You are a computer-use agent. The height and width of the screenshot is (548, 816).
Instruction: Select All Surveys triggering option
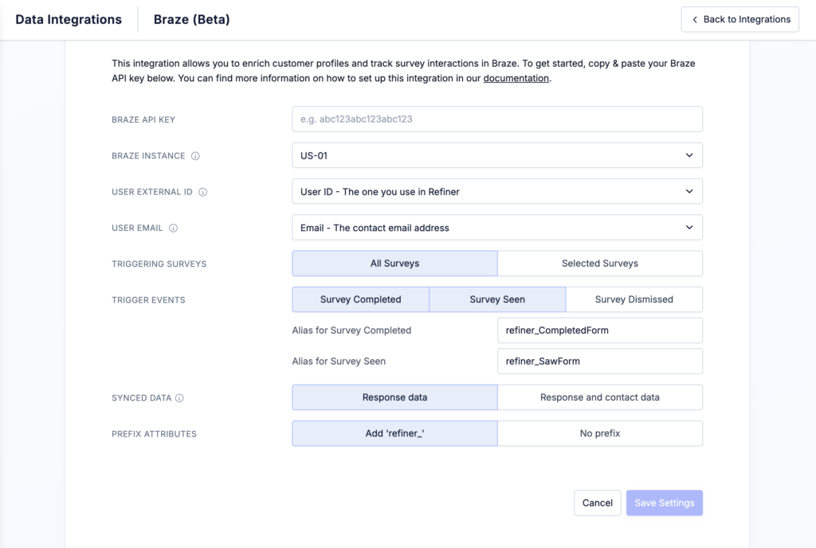(394, 263)
